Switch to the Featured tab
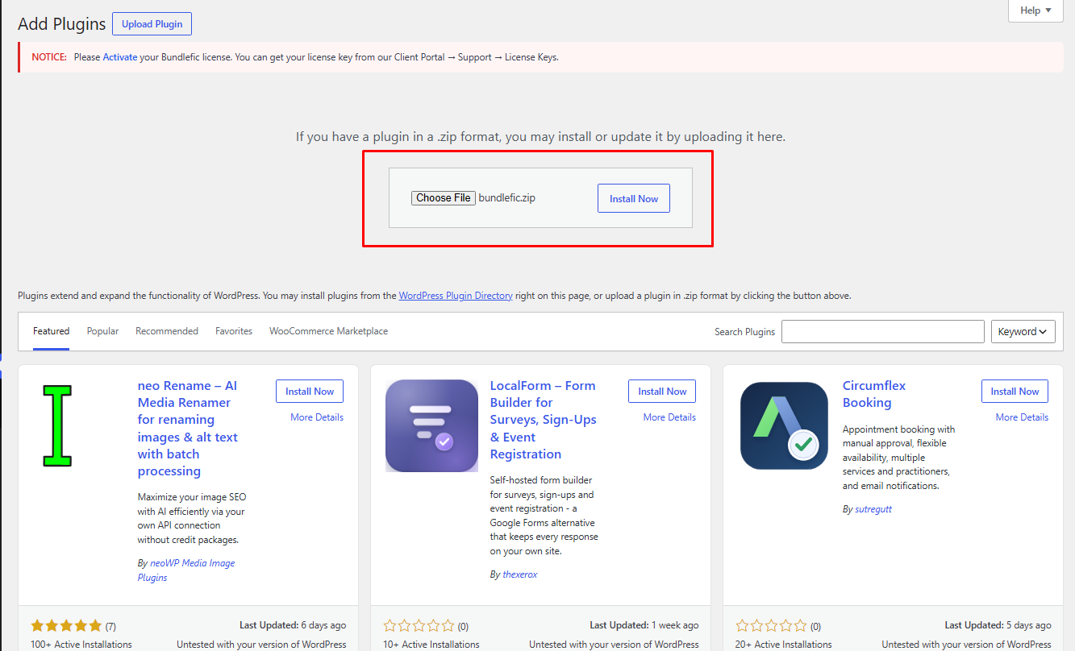Viewport: 1075px width, 651px height. click(52, 331)
